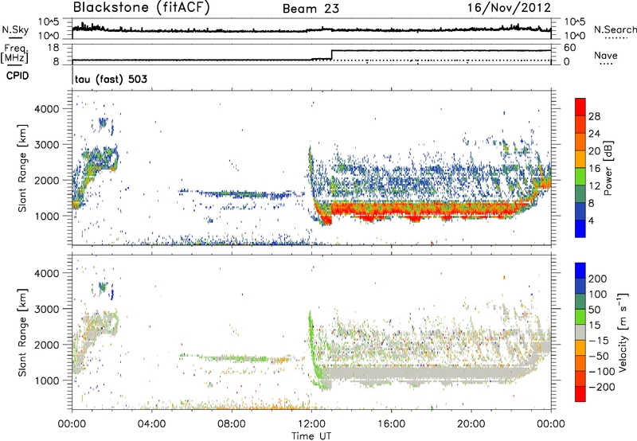Pick light green segment between 12 and 16
Image resolution: width=637 pixels, height=441 pixels.
[x=580, y=177]
